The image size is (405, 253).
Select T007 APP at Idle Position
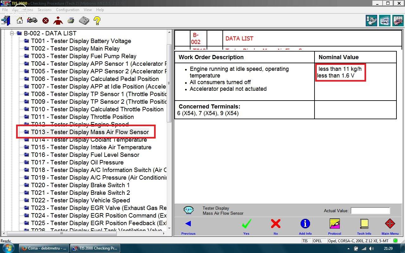tap(99, 86)
